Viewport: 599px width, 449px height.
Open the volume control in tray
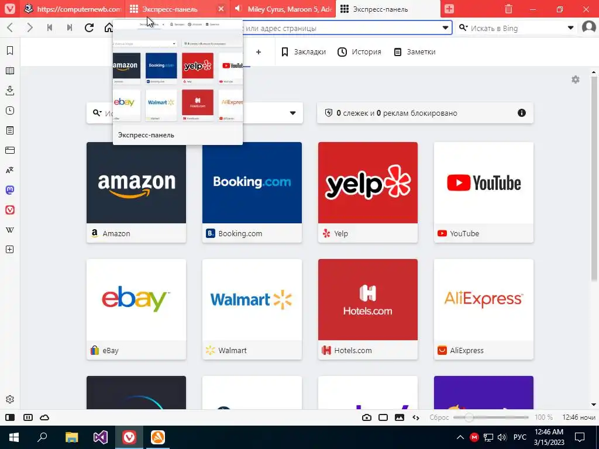(x=502, y=437)
